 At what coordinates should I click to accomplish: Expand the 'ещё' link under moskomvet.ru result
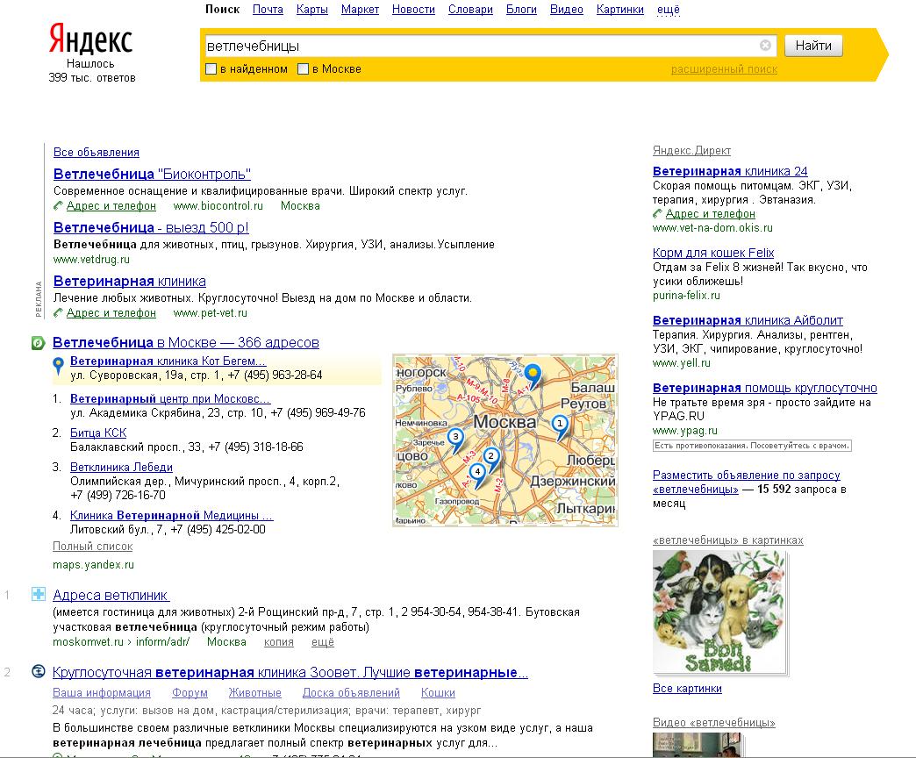323,642
